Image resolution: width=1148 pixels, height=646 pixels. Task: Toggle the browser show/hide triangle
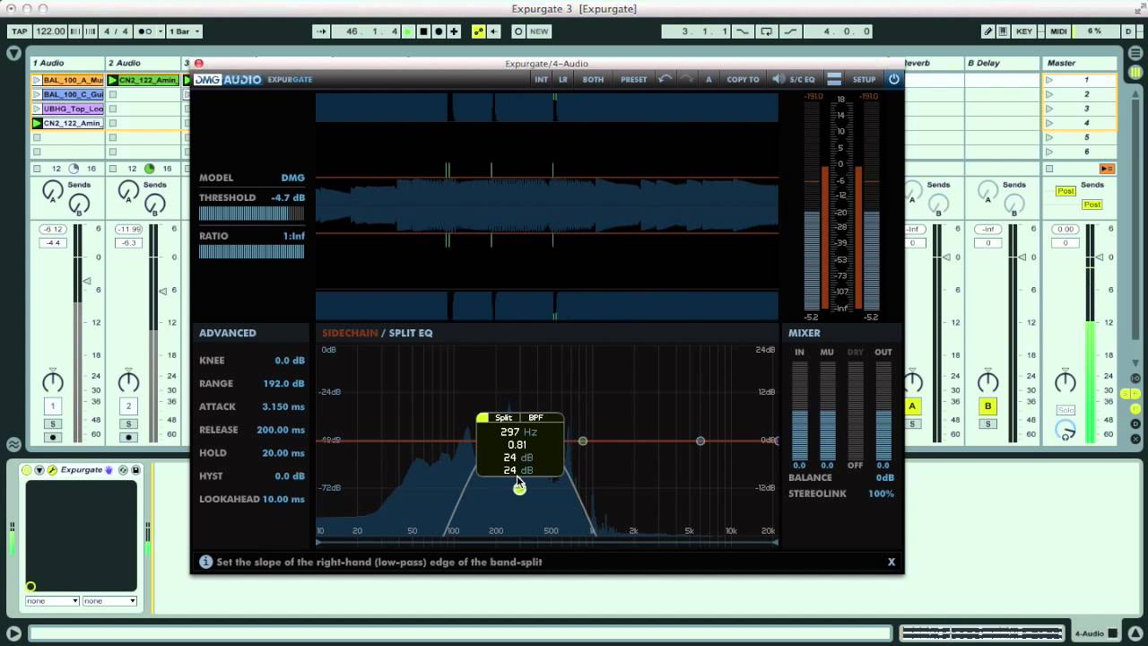tap(13, 53)
